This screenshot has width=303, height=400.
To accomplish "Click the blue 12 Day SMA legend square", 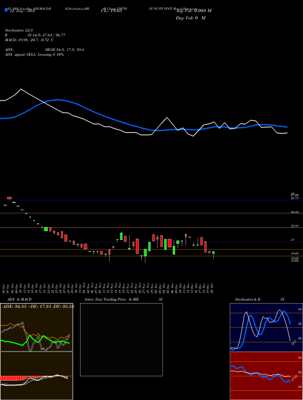I will click(6, 10).
